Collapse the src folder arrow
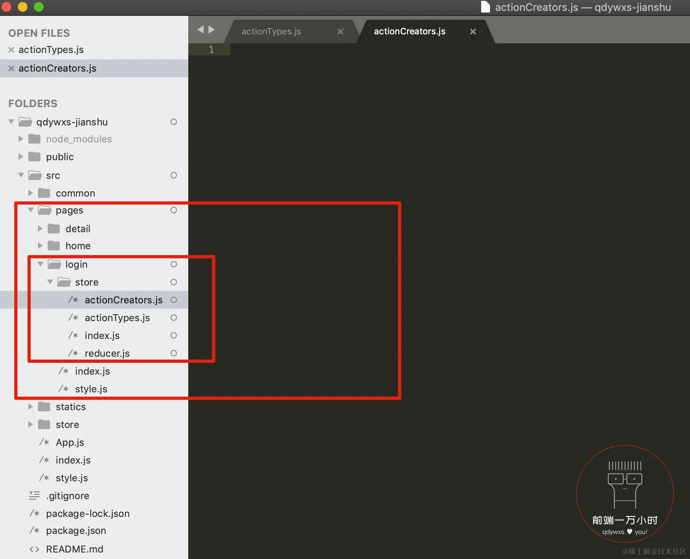The image size is (690, 559). point(21,175)
